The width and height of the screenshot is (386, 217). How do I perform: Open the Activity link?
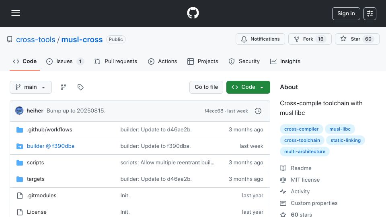coord(300,191)
